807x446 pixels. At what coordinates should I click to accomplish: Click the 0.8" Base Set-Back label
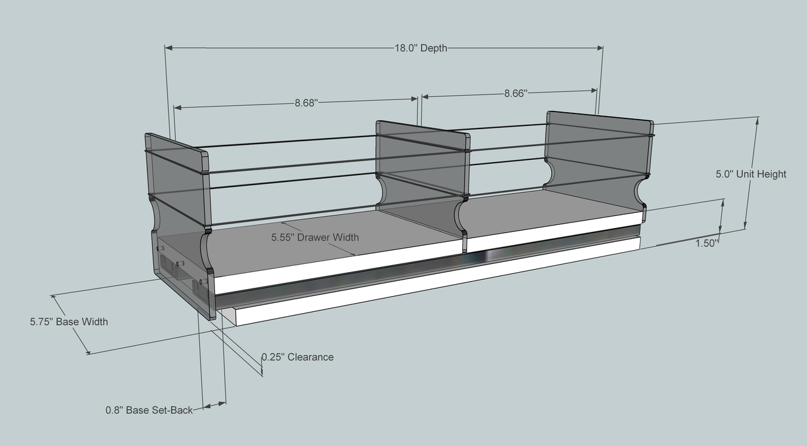tap(149, 410)
